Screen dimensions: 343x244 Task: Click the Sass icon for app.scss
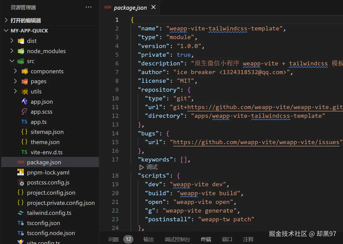(x=24, y=112)
